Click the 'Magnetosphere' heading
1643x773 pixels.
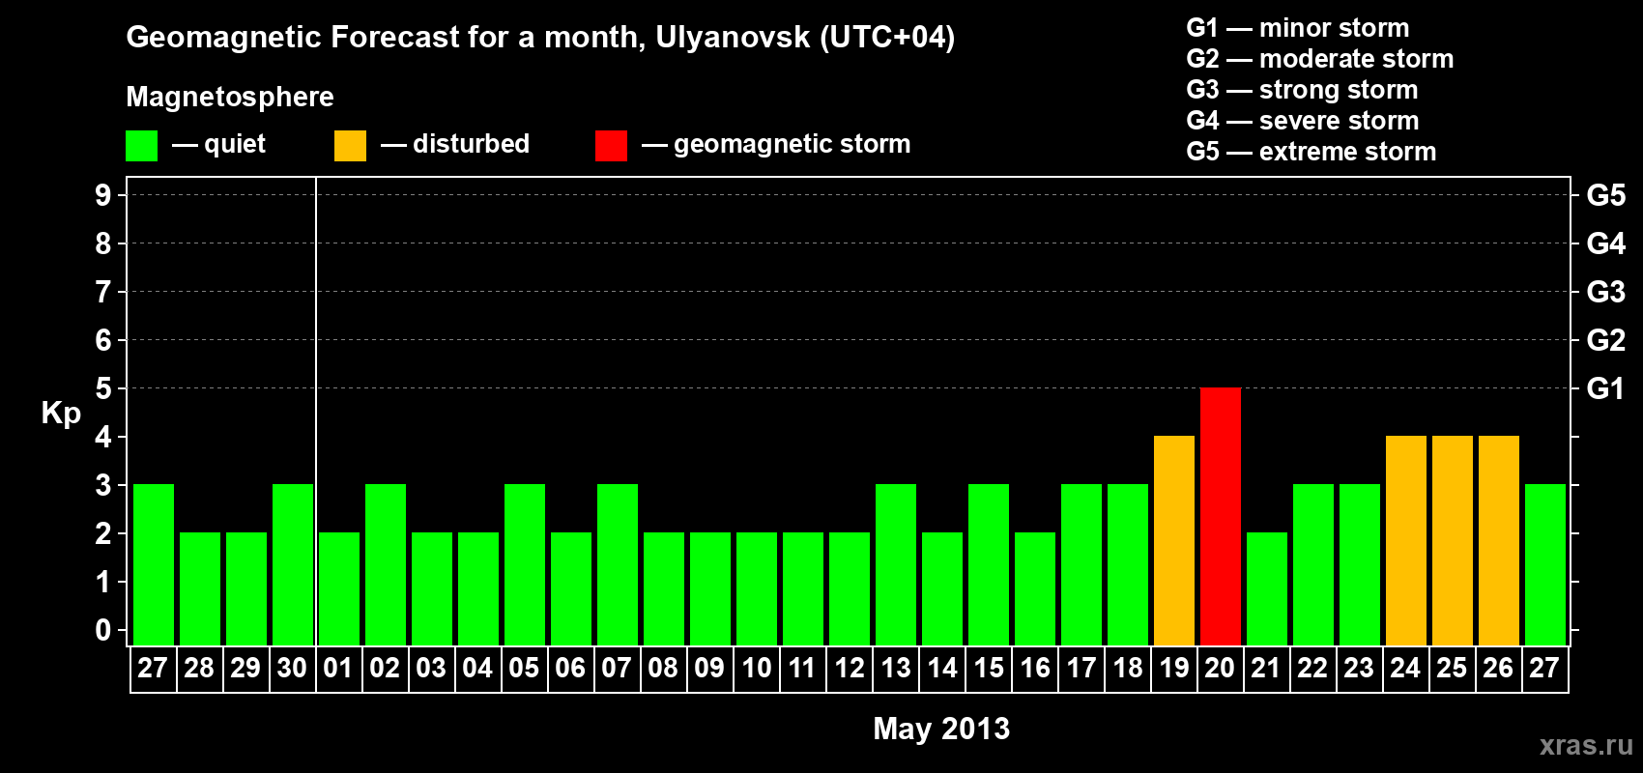coord(230,97)
